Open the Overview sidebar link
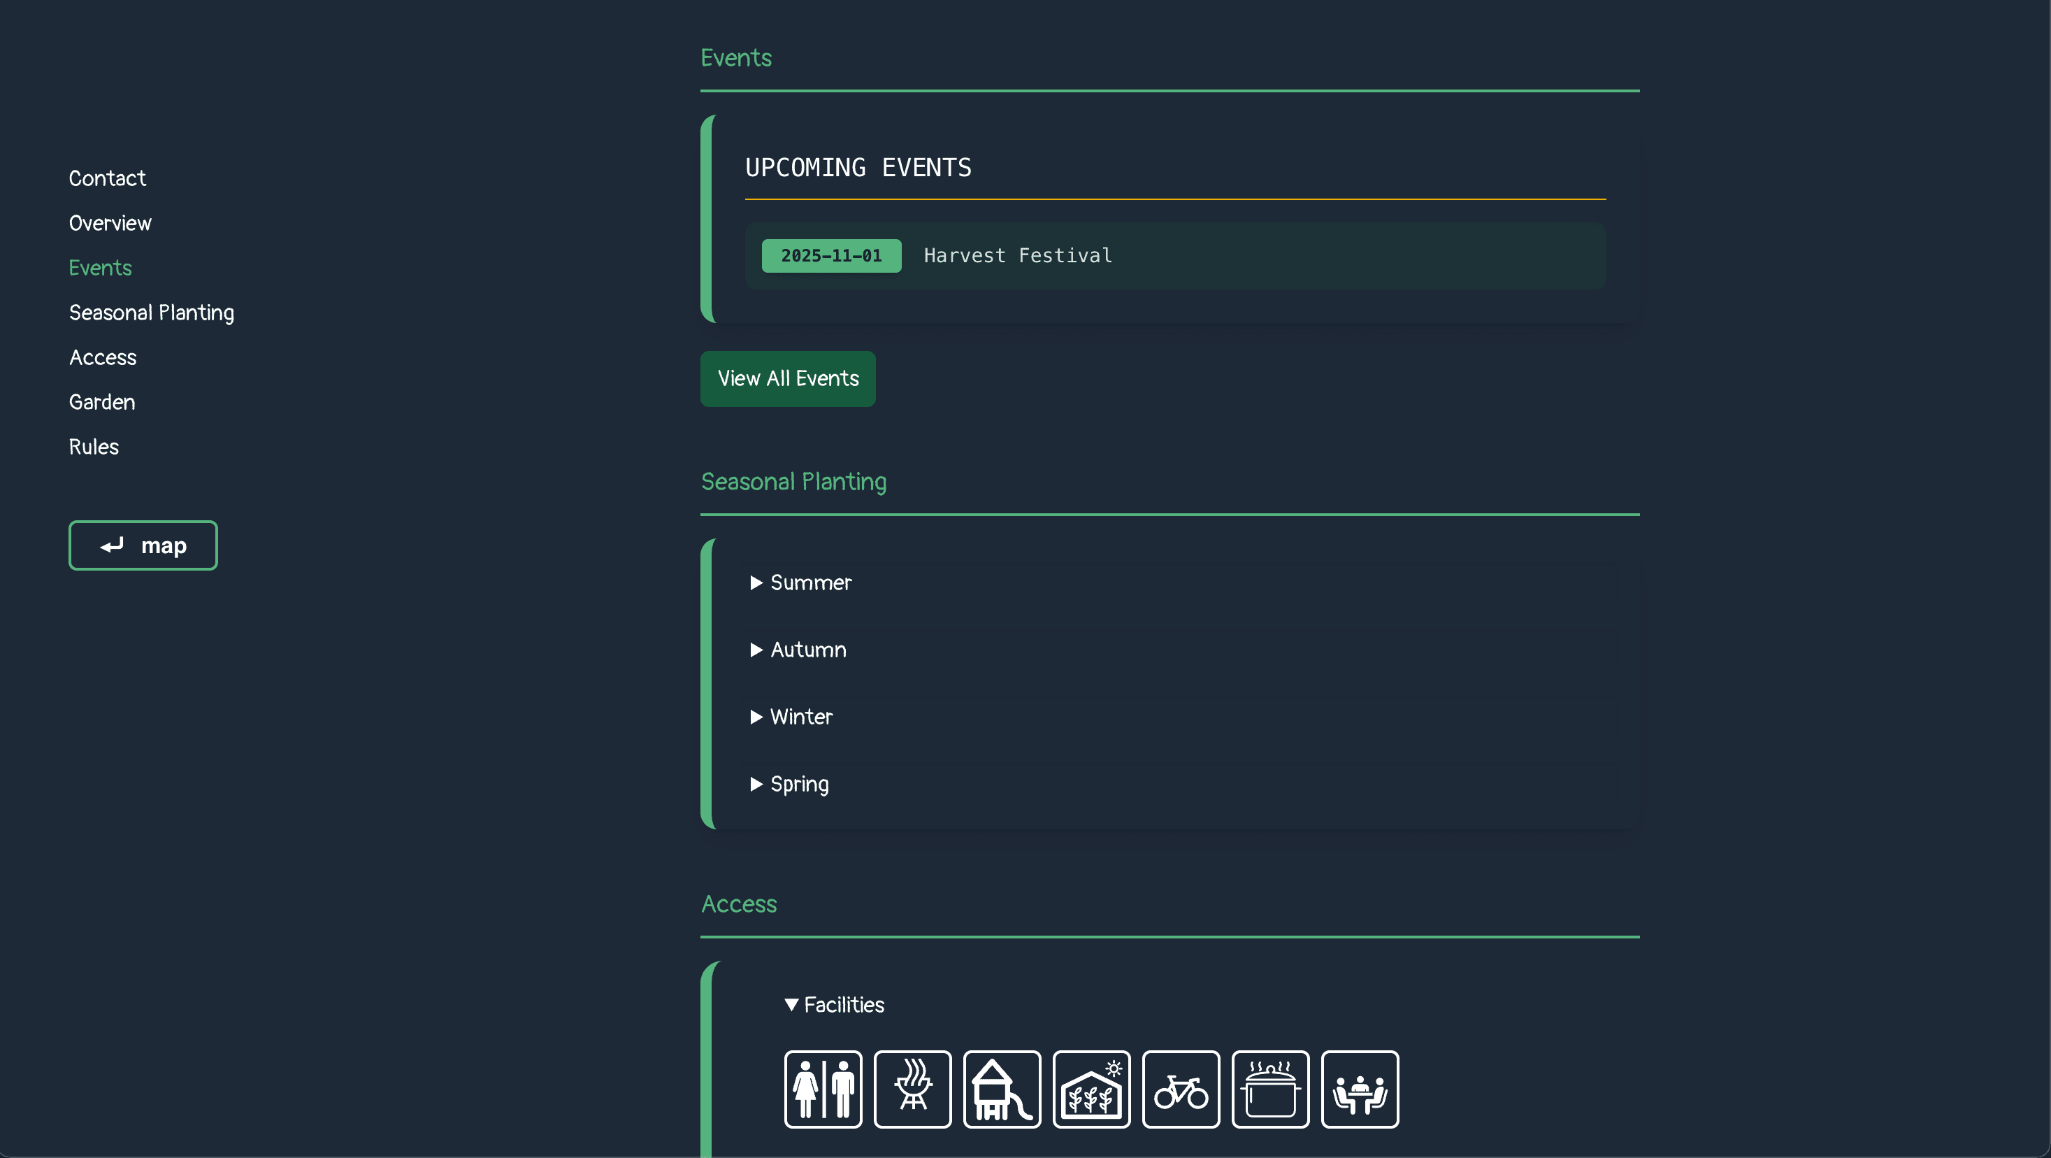Image resolution: width=2051 pixels, height=1158 pixels. click(110, 222)
